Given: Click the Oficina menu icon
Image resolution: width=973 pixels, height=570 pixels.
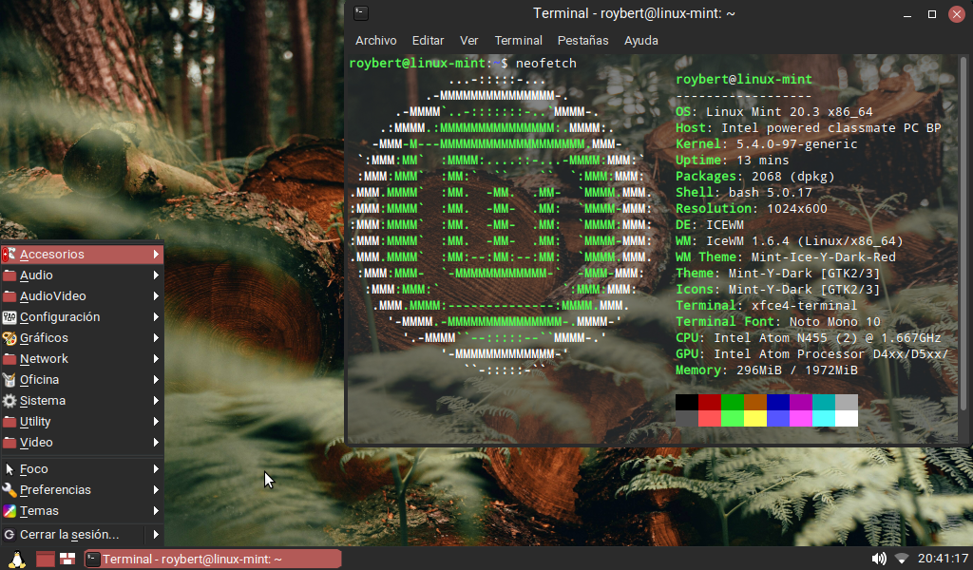Looking at the screenshot, I should [x=10, y=380].
